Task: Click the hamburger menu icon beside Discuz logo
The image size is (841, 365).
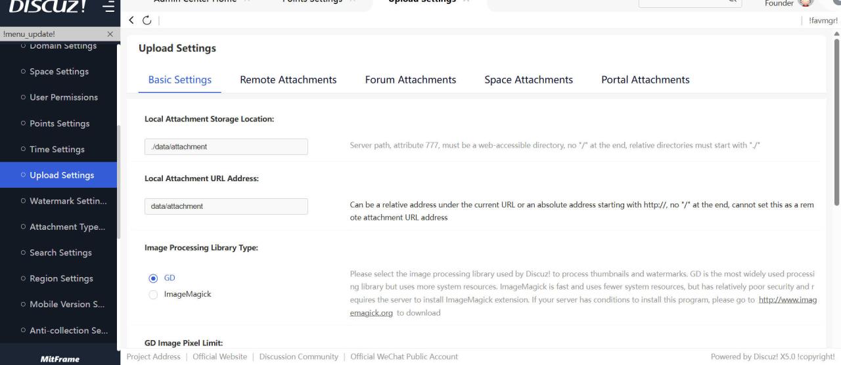Action: [108, 6]
